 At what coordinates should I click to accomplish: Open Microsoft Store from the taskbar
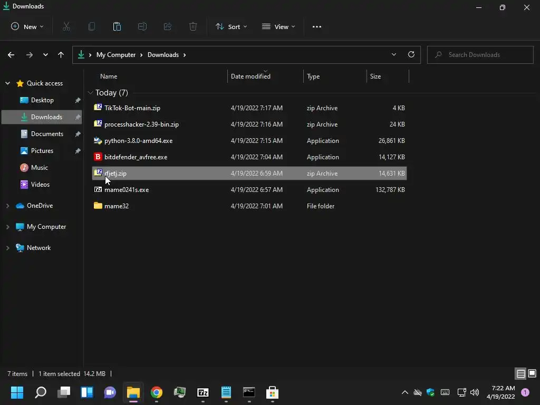[x=272, y=392]
